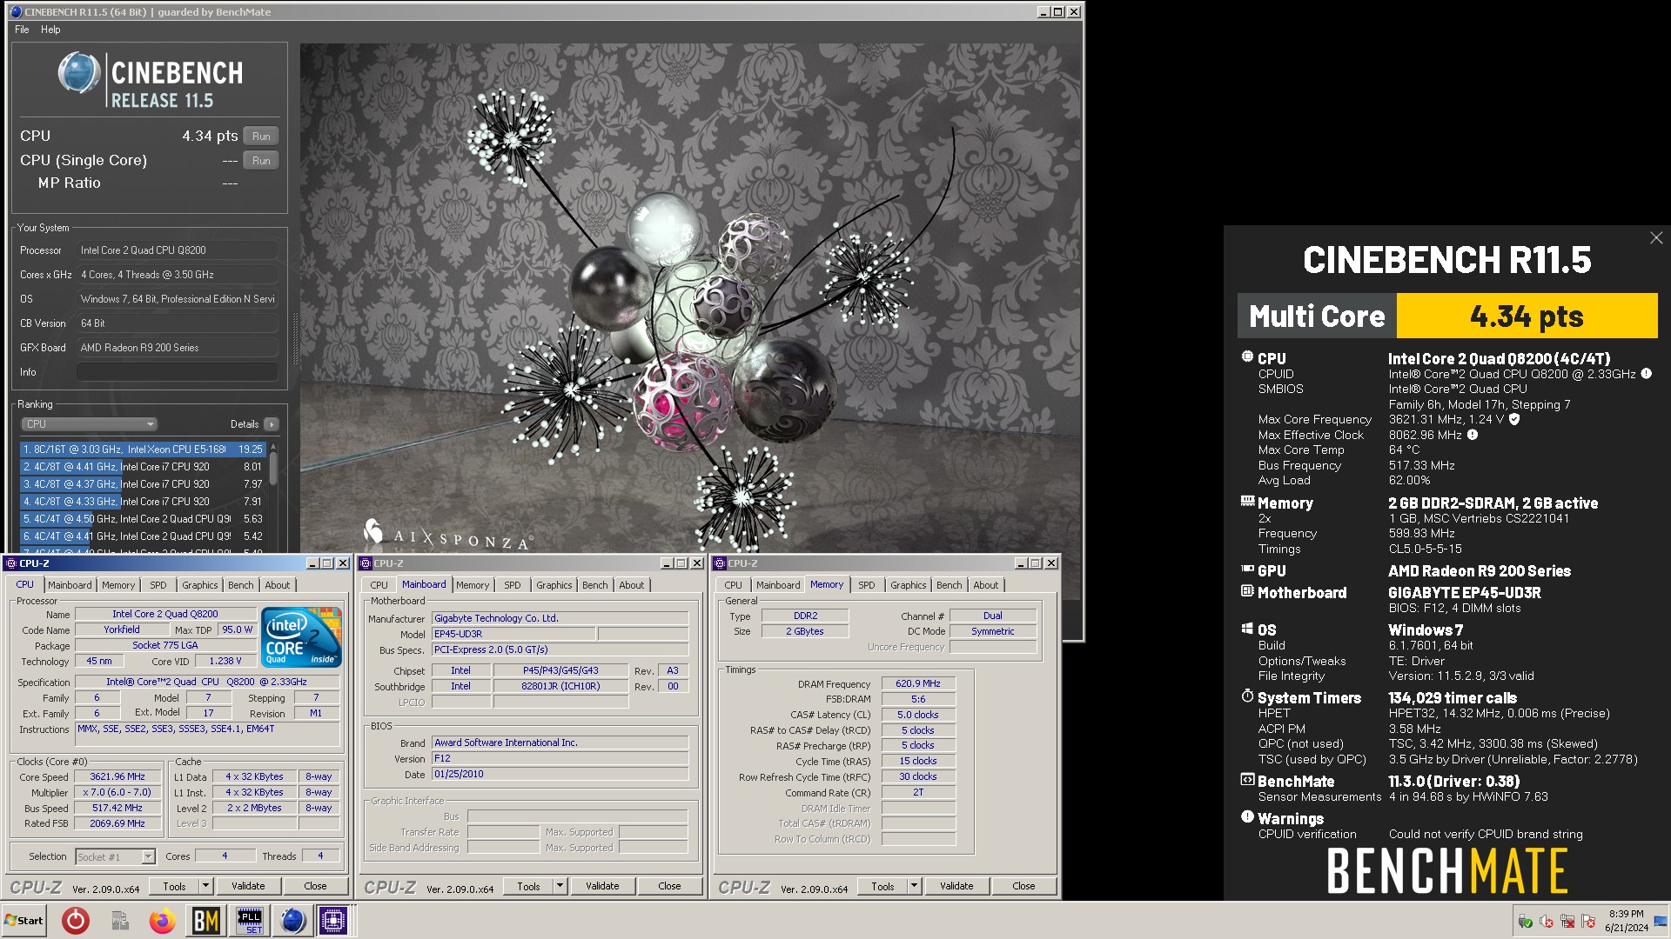
Task: Click the BIOS Date field 01/25/2010
Action: 560,775
